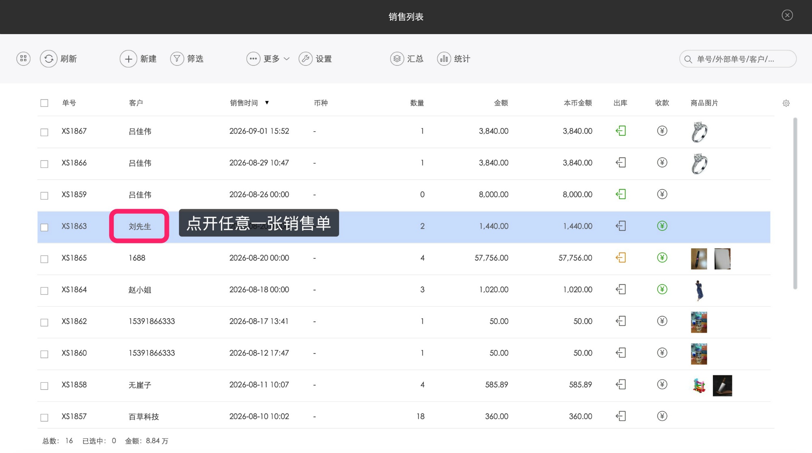Click the green 收款 icon for XS1863
This screenshot has width=812, height=453.
[662, 226]
